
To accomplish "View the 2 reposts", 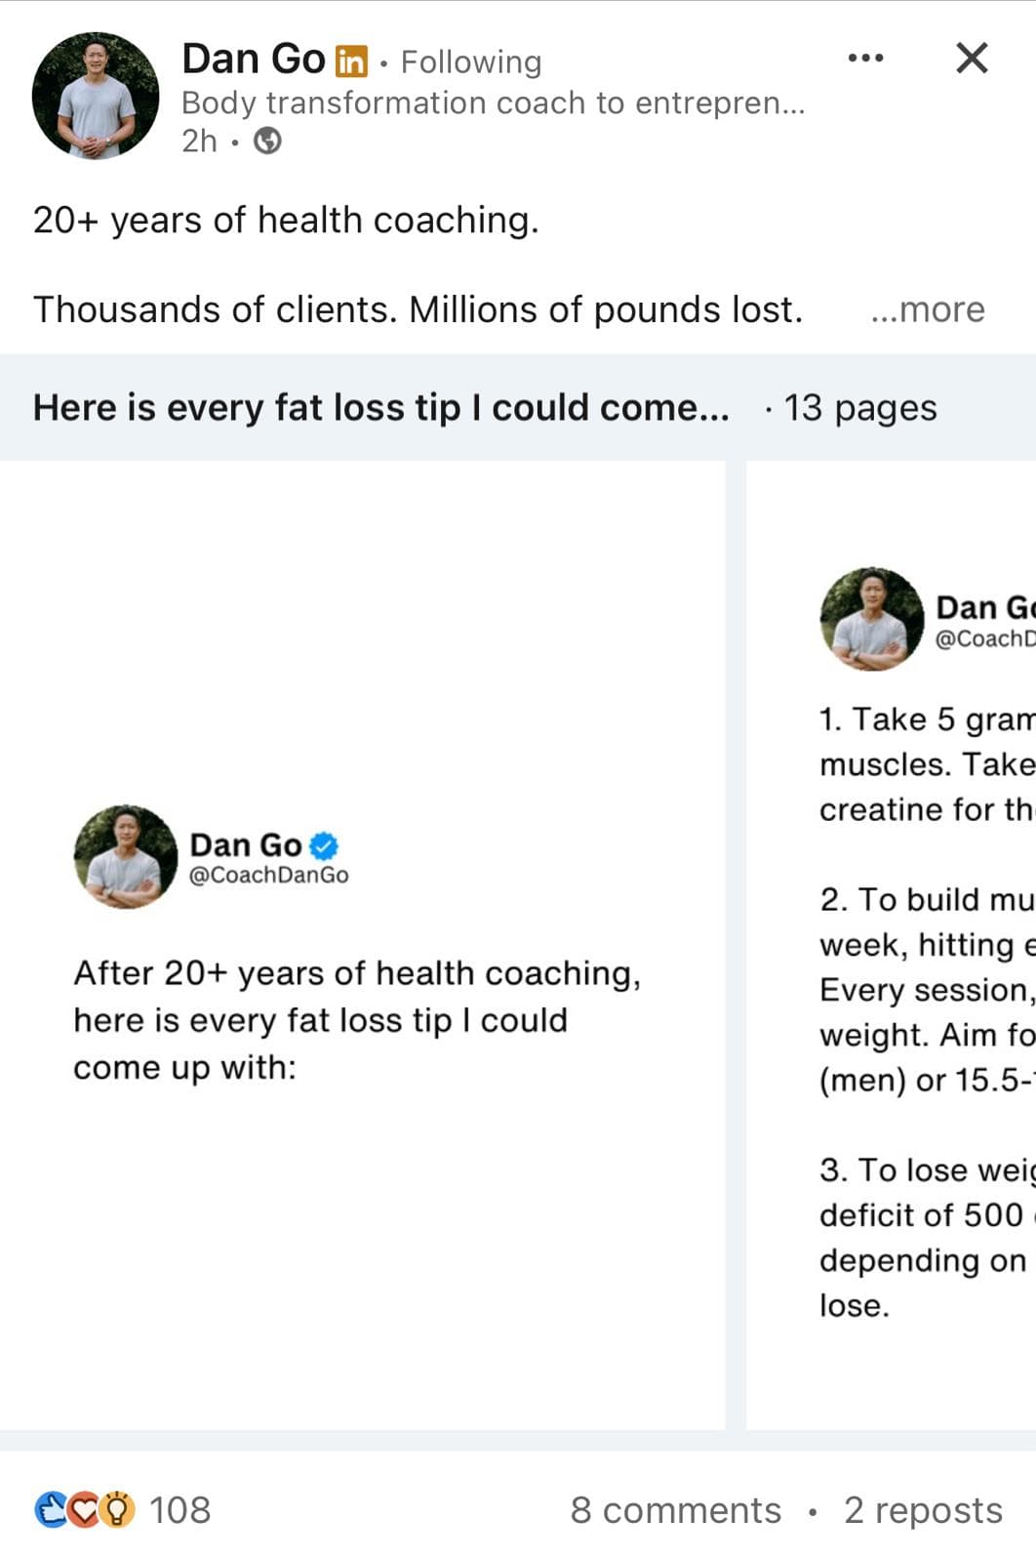I will click(923, 1510).
